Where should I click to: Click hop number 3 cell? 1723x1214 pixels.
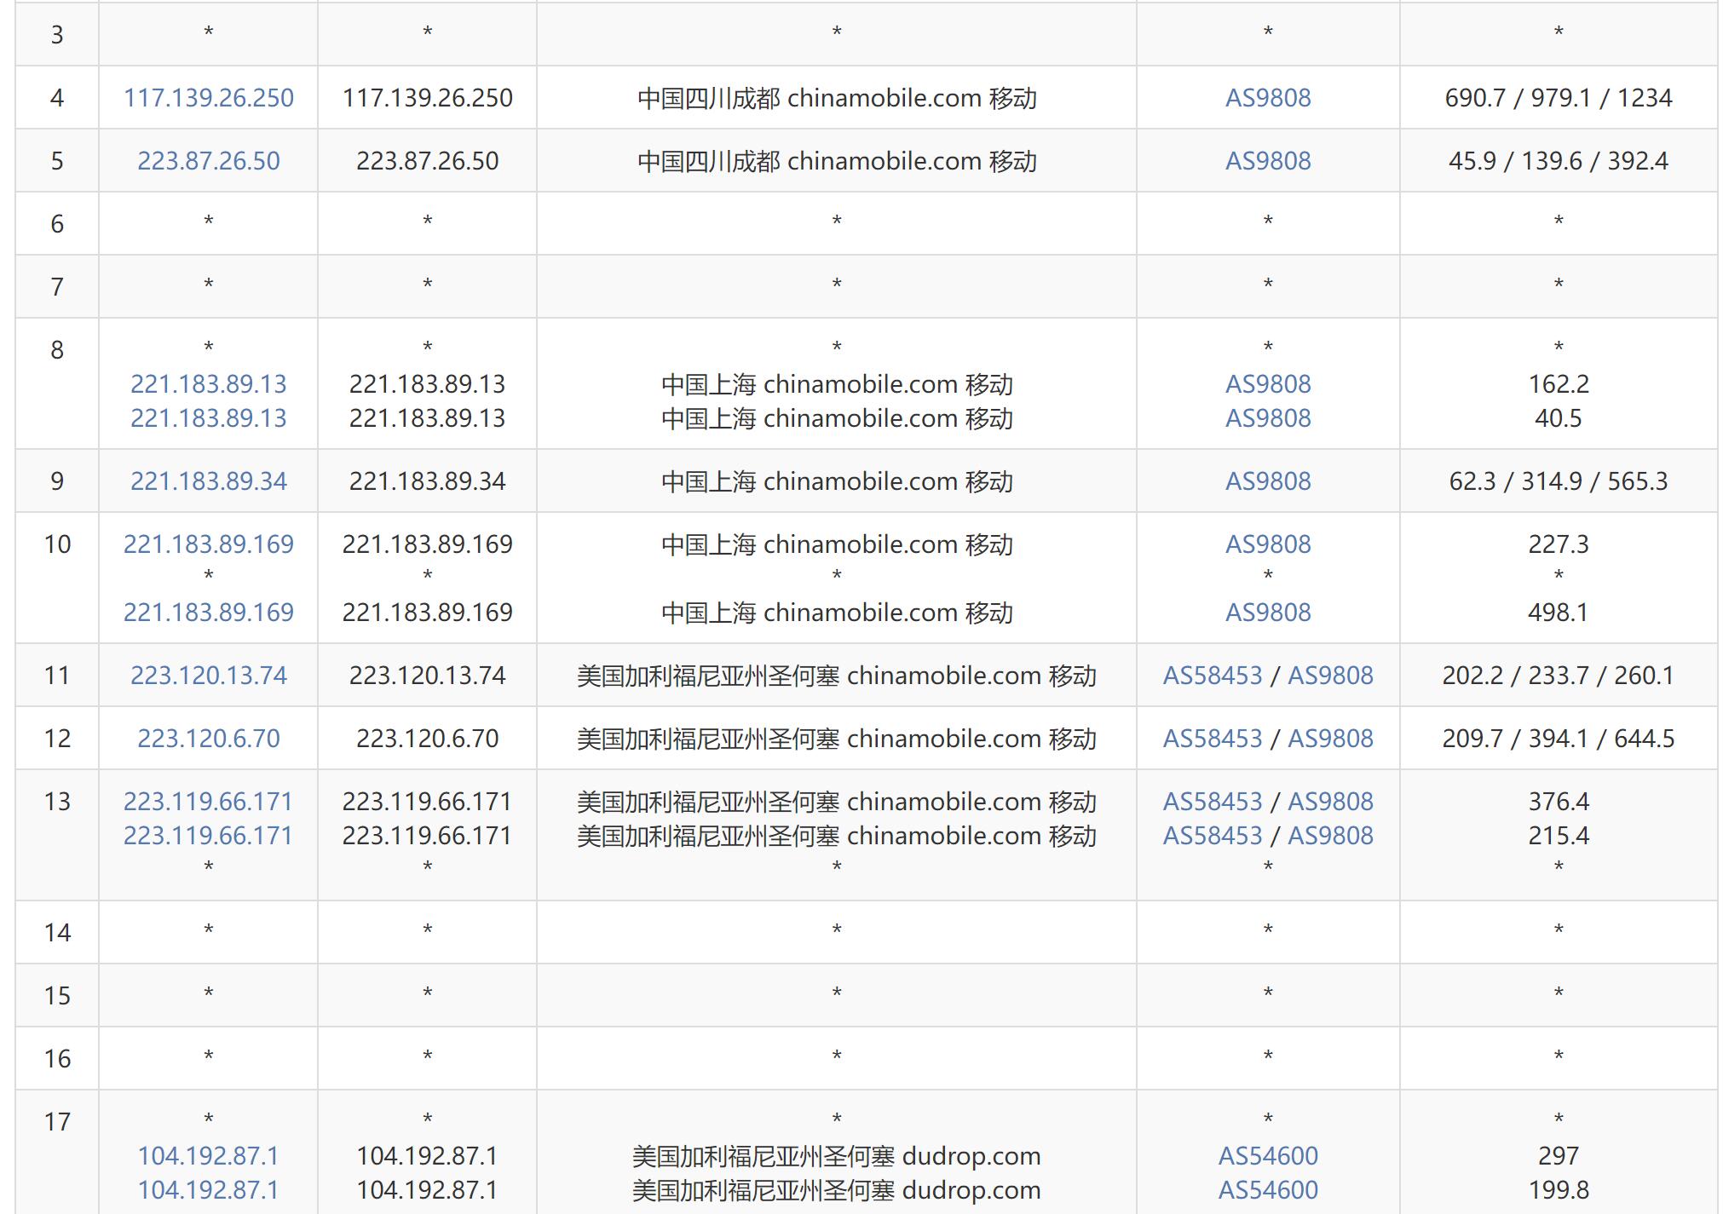pyautogui.click(x=57, y=35)
